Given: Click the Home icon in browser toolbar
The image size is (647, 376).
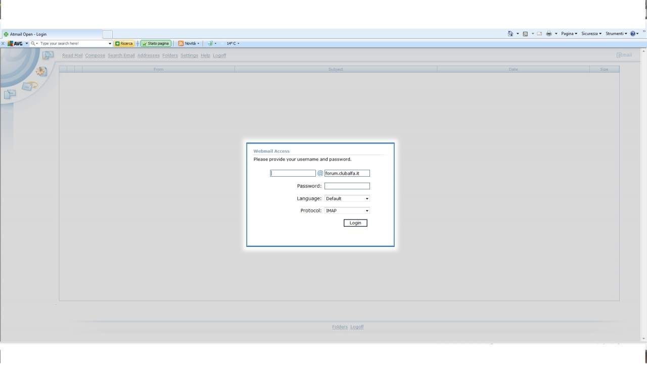Looking at the screenshot, I should coord(511,34).
